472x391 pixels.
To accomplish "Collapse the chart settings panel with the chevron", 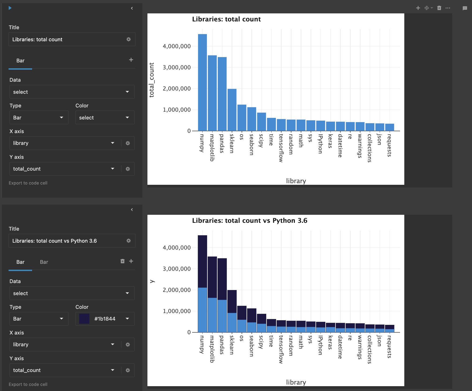I will [132, 8].
